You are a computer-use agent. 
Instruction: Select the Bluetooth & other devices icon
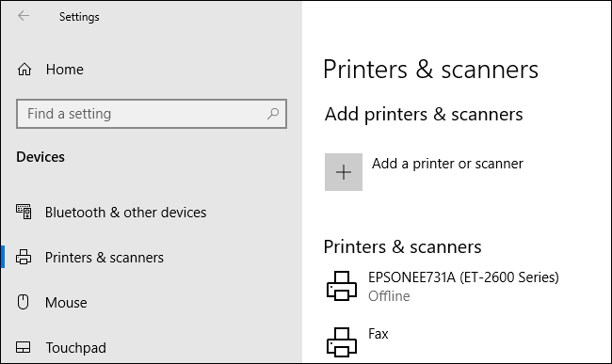24,212
